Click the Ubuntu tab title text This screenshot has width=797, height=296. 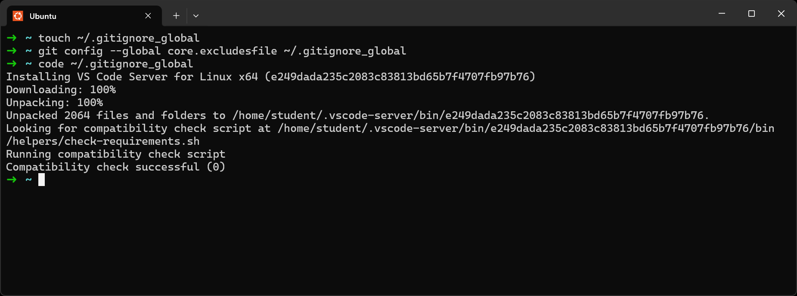[x=43, y=16]
